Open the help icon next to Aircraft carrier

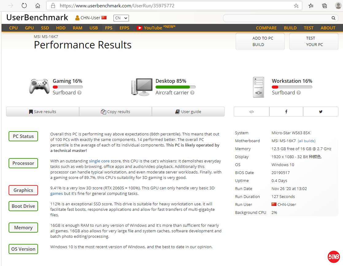192,93
